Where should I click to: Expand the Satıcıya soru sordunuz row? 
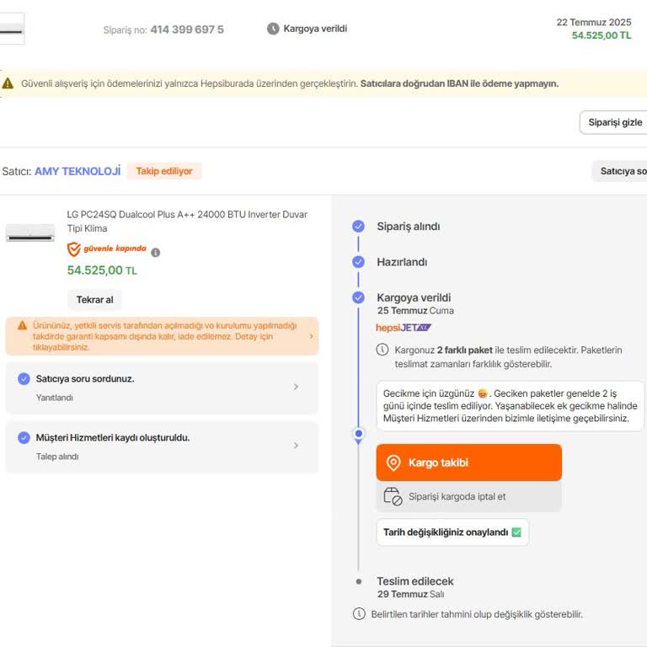[296, 387]
